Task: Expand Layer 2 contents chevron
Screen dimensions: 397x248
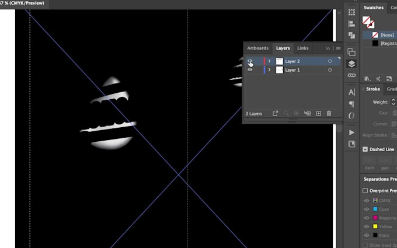Action: tap(269, 61)
